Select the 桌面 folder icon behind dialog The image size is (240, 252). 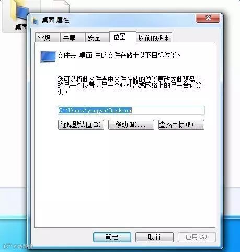(18, 11)
